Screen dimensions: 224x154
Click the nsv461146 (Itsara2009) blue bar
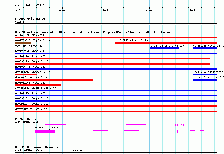tap(205, 48)
